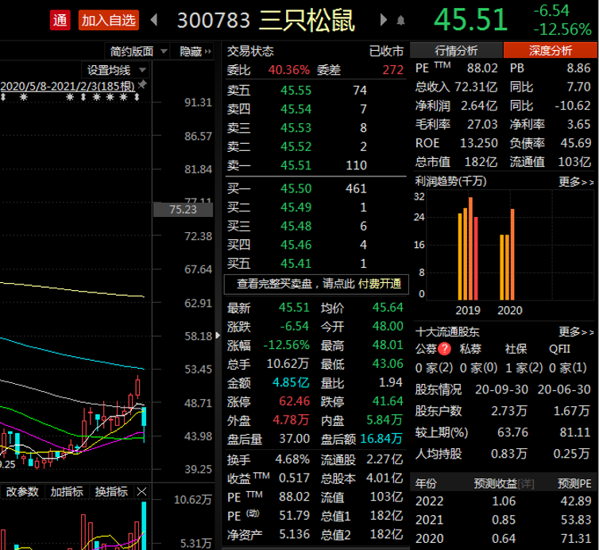Click the 2019 profit bar group
This screenshot has width=599, height=550.
[x=468, y=249]
